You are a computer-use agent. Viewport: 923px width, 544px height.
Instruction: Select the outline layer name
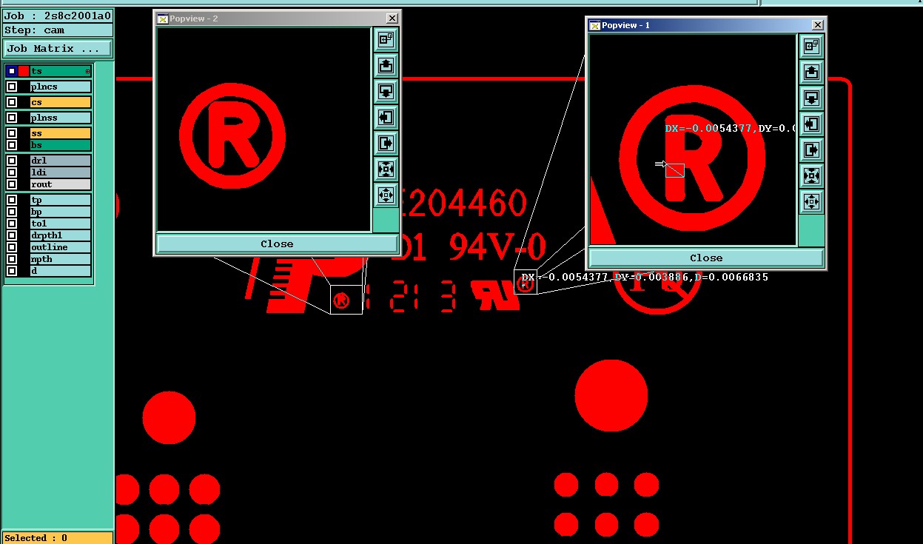(x=61, y=247)
